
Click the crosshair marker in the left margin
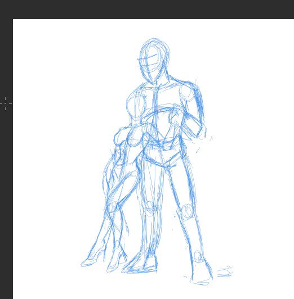point(5,103)
